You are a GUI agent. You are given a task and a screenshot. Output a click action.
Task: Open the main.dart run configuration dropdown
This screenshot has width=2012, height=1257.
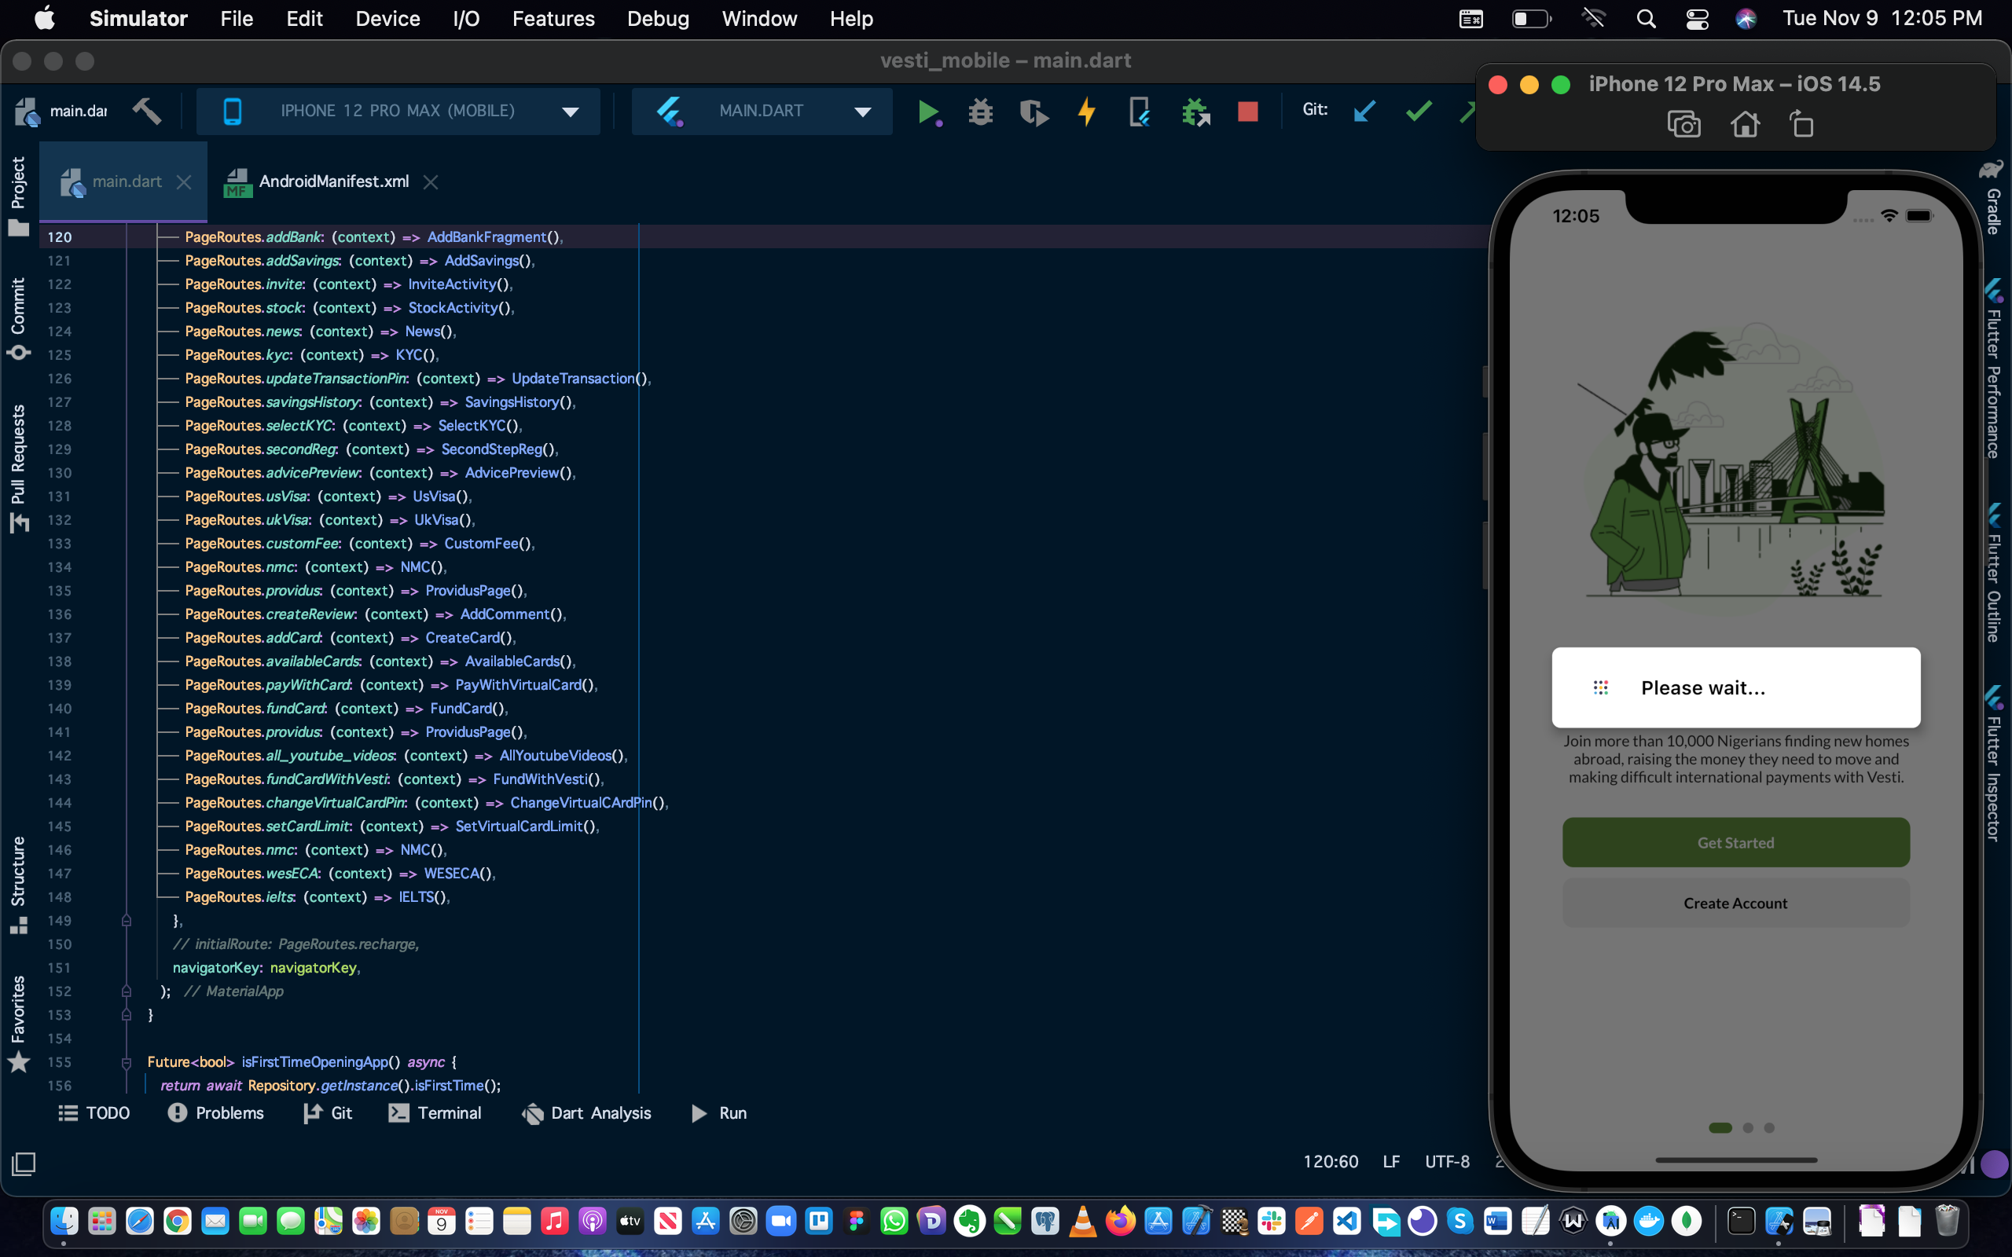point(762,111)
